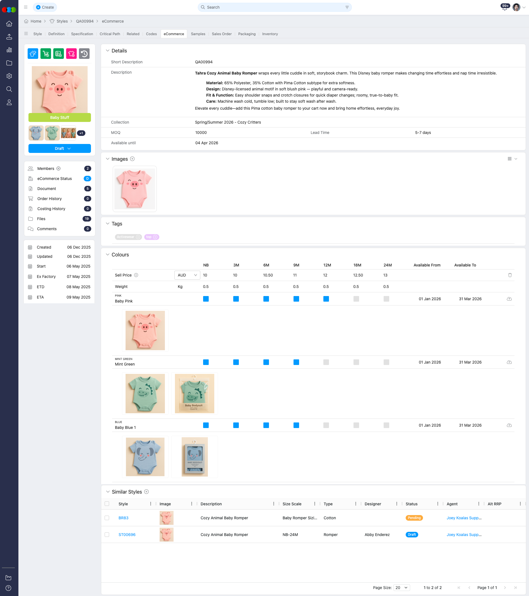Select the BR83 row checkbox

click(107, 518)
